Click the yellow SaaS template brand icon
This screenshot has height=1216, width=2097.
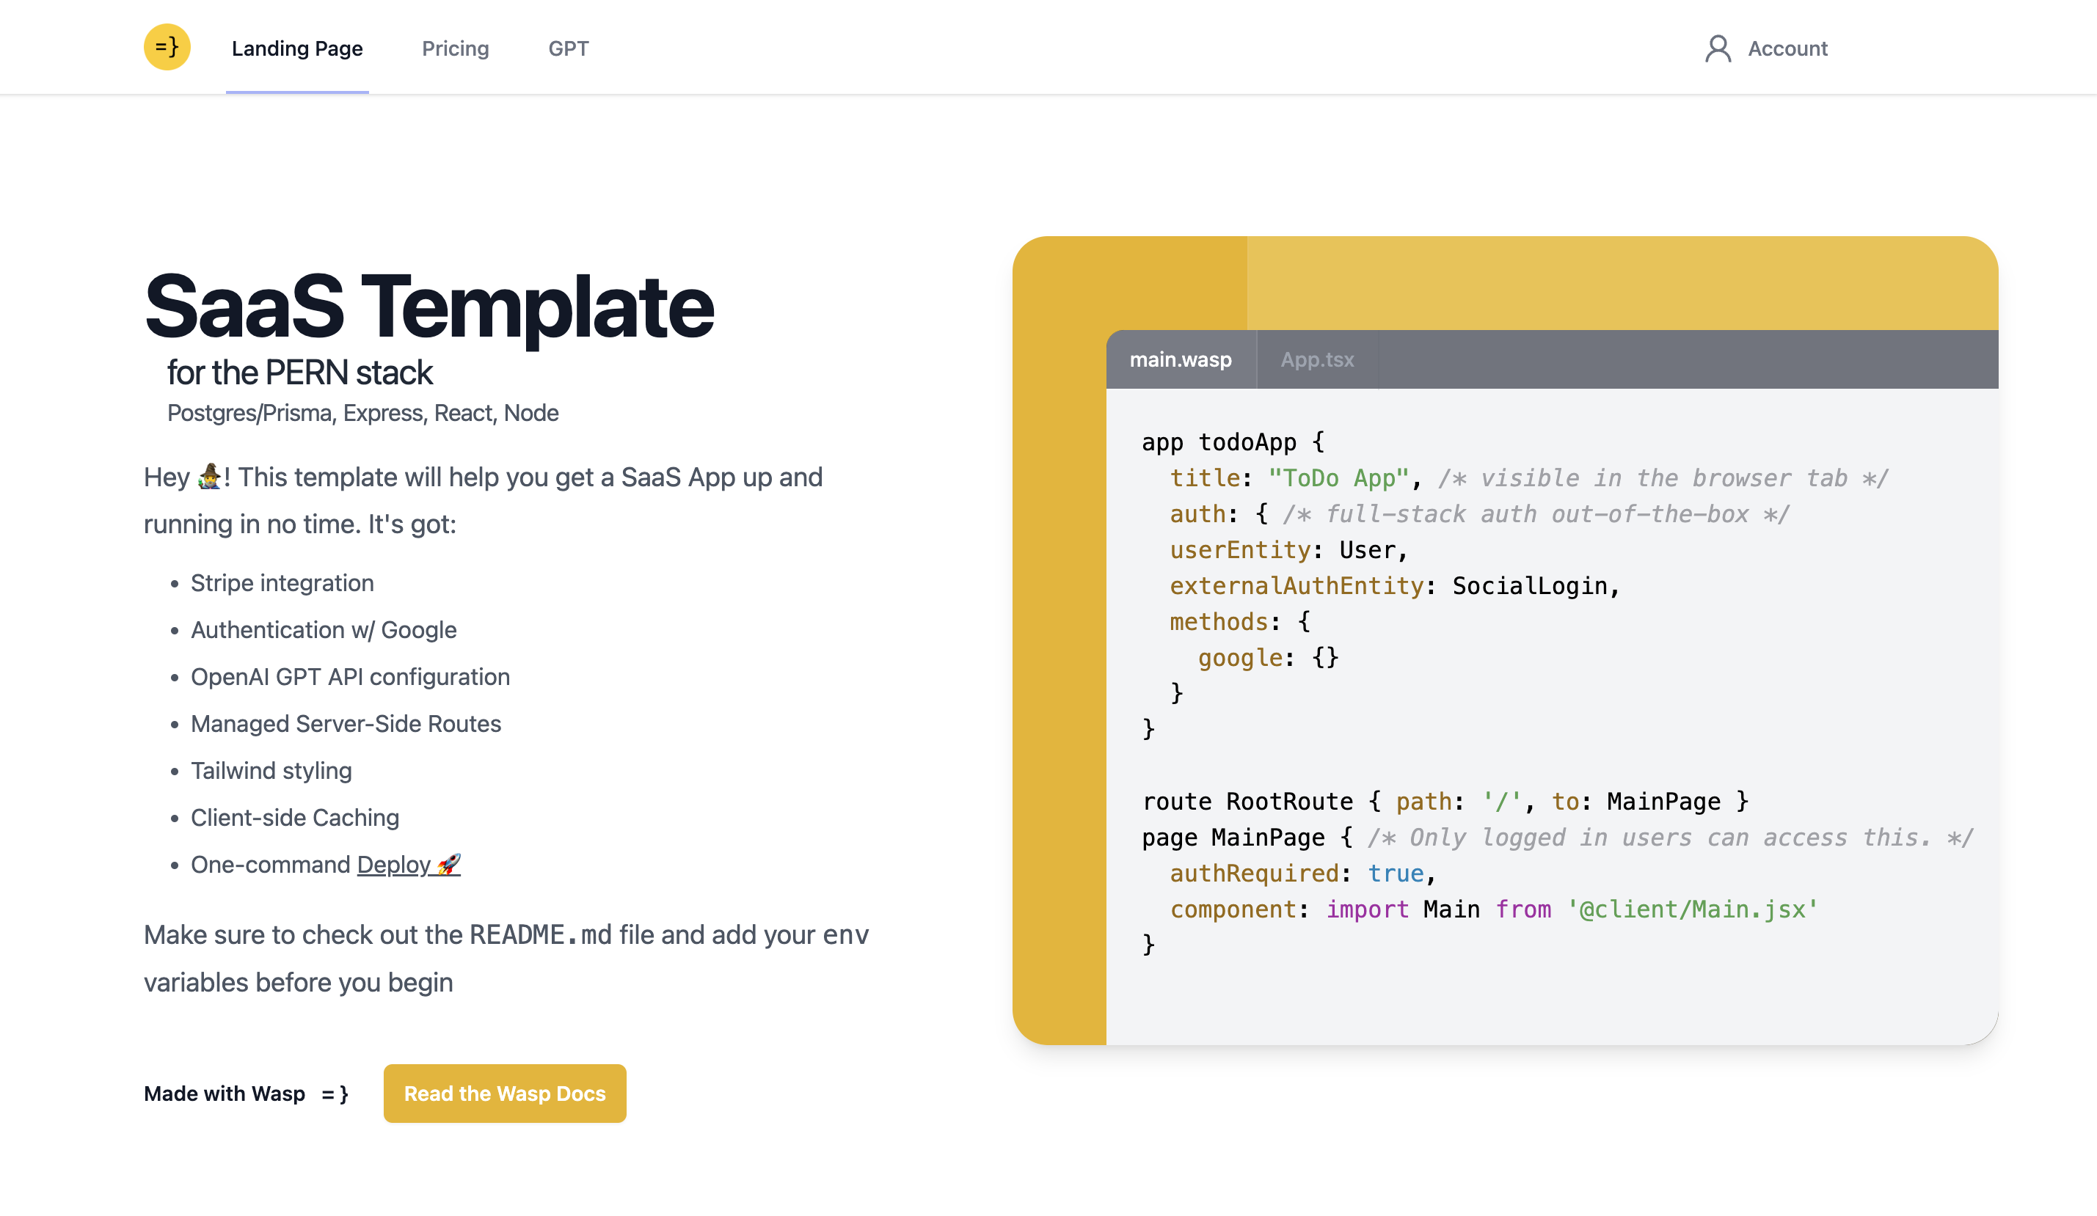coord(167,46)
